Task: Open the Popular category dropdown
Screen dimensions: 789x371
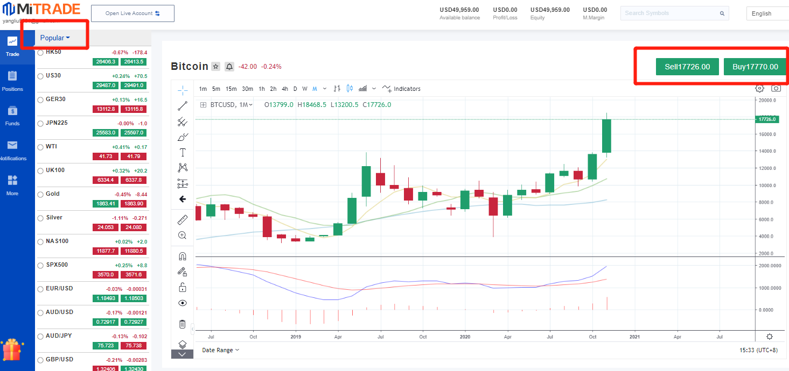Action: pos(55,38)
